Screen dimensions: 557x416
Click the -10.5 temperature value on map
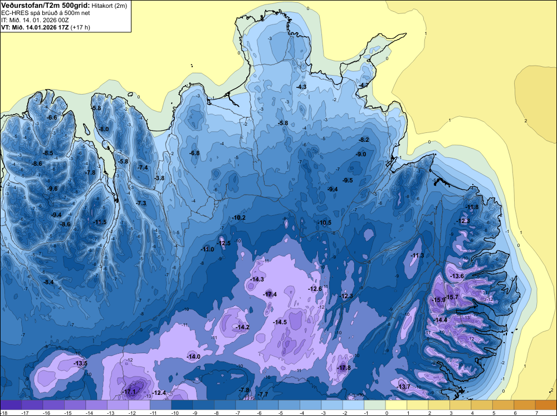pyautogui.click(x=324, y=222)
